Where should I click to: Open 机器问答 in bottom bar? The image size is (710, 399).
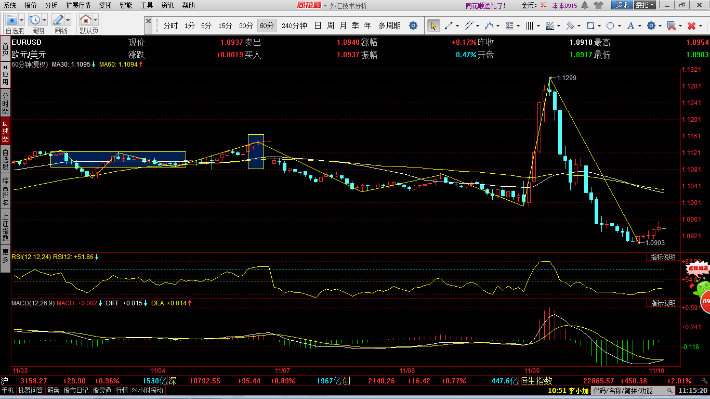pos(31,390)
